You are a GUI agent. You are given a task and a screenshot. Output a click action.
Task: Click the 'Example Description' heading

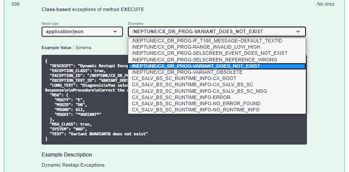click(x=67, y=155)
